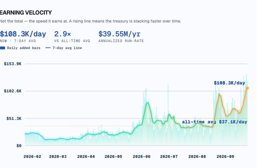Click the NOW · 7-DAY AVG caption
Viewport: 257px width, 168px height.
click(x=18, y=41)
